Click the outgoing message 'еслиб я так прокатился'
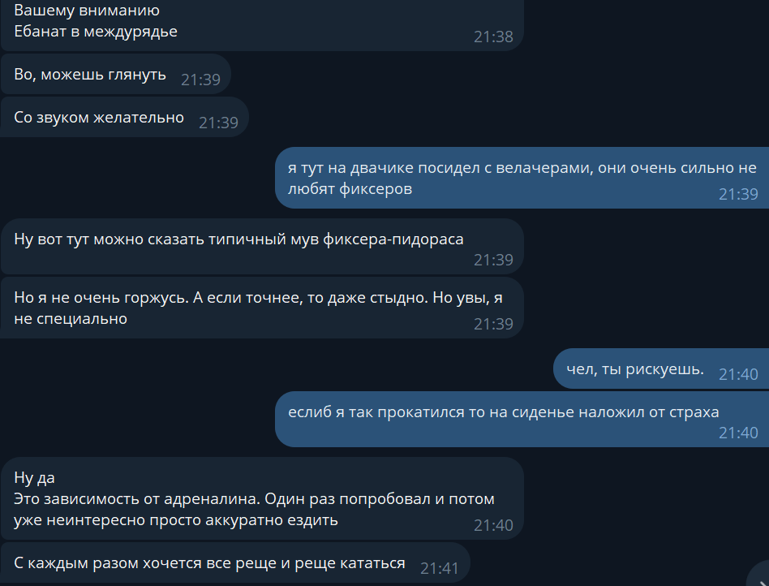 (x=522, y=419)
